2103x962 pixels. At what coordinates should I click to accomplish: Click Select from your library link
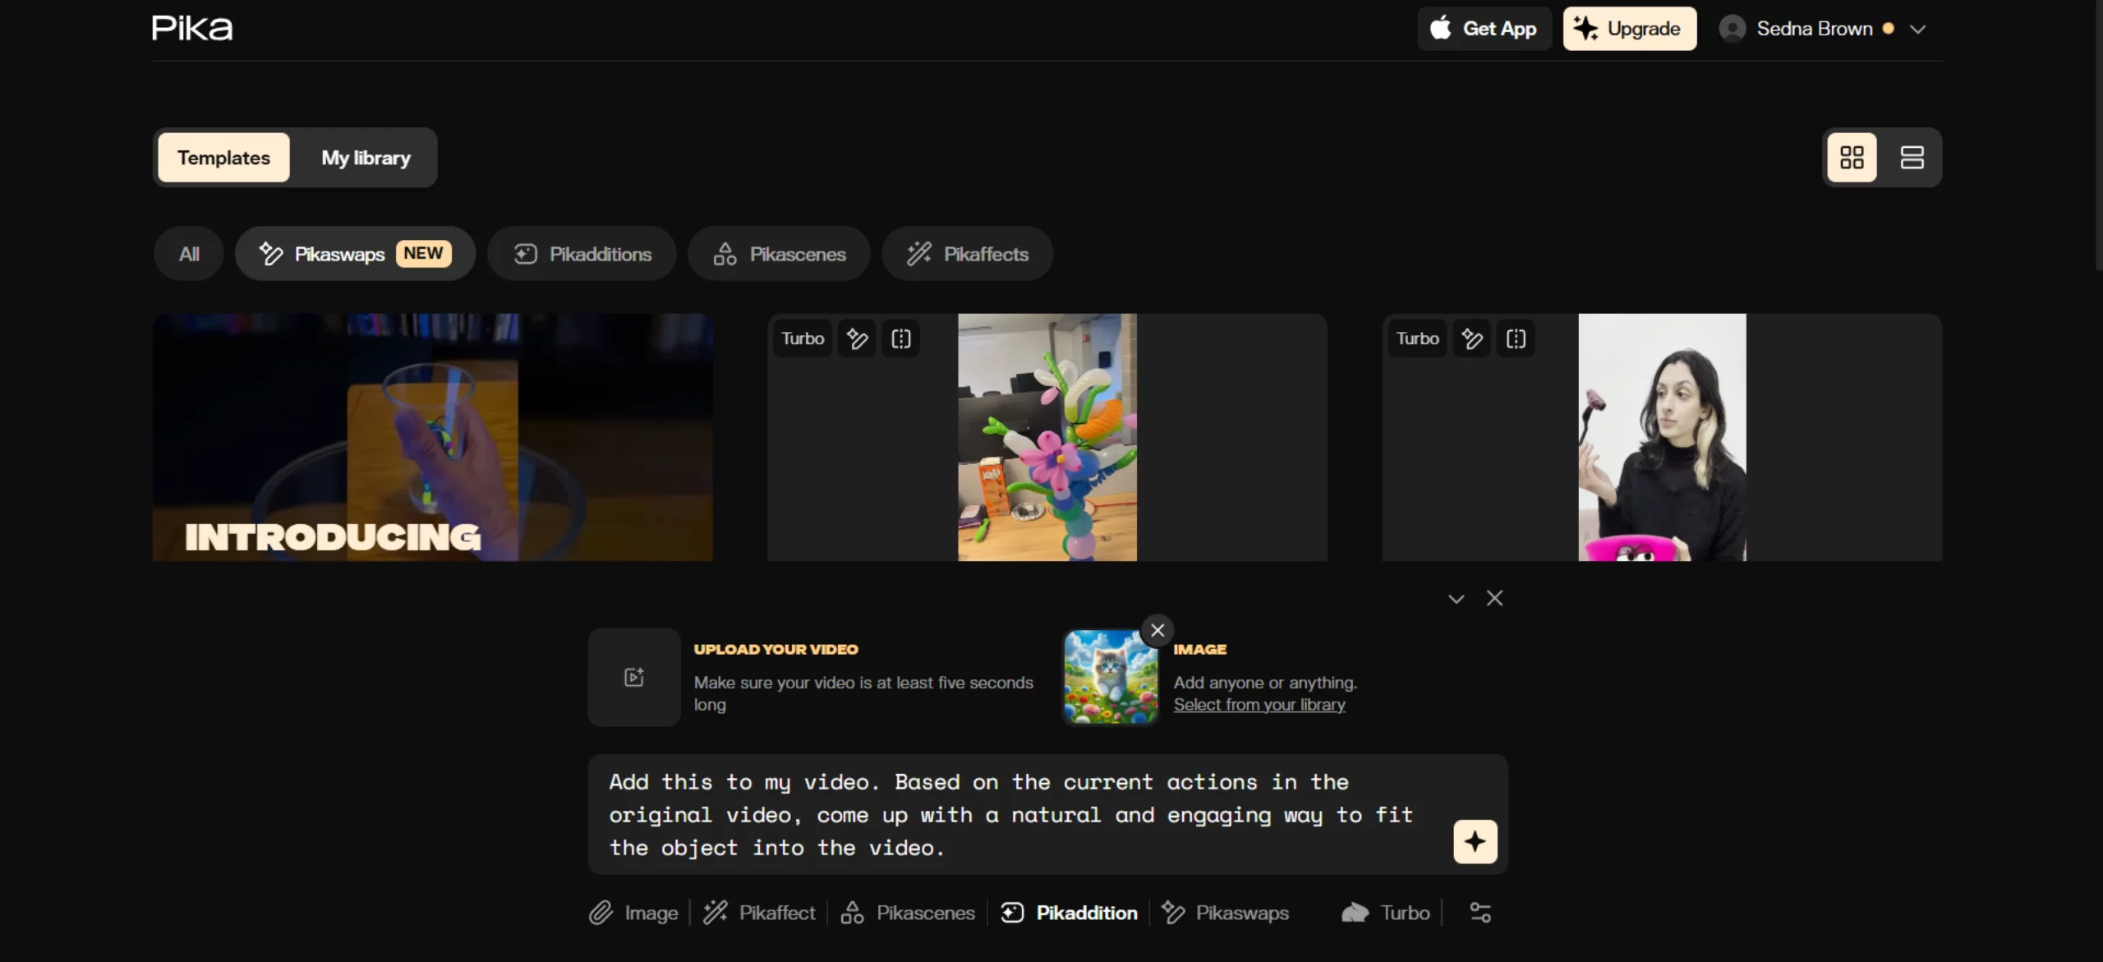pos(1259,705)
